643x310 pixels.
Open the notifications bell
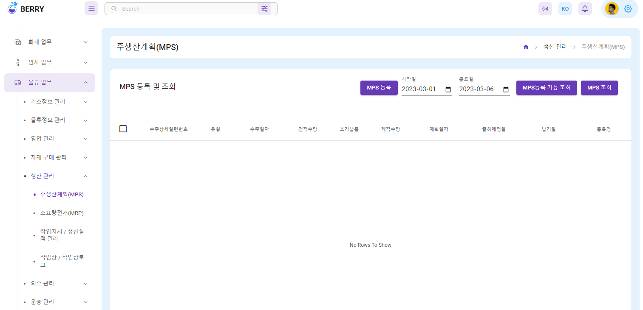[585, 8]
